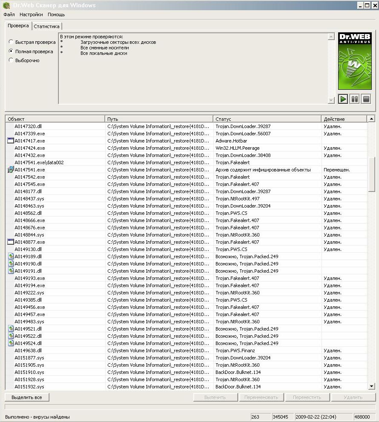Click the Dr.WEB anti-virus spider logo
Screen dimensions: 379x422
pyautogui.click(x=355, y=61)
